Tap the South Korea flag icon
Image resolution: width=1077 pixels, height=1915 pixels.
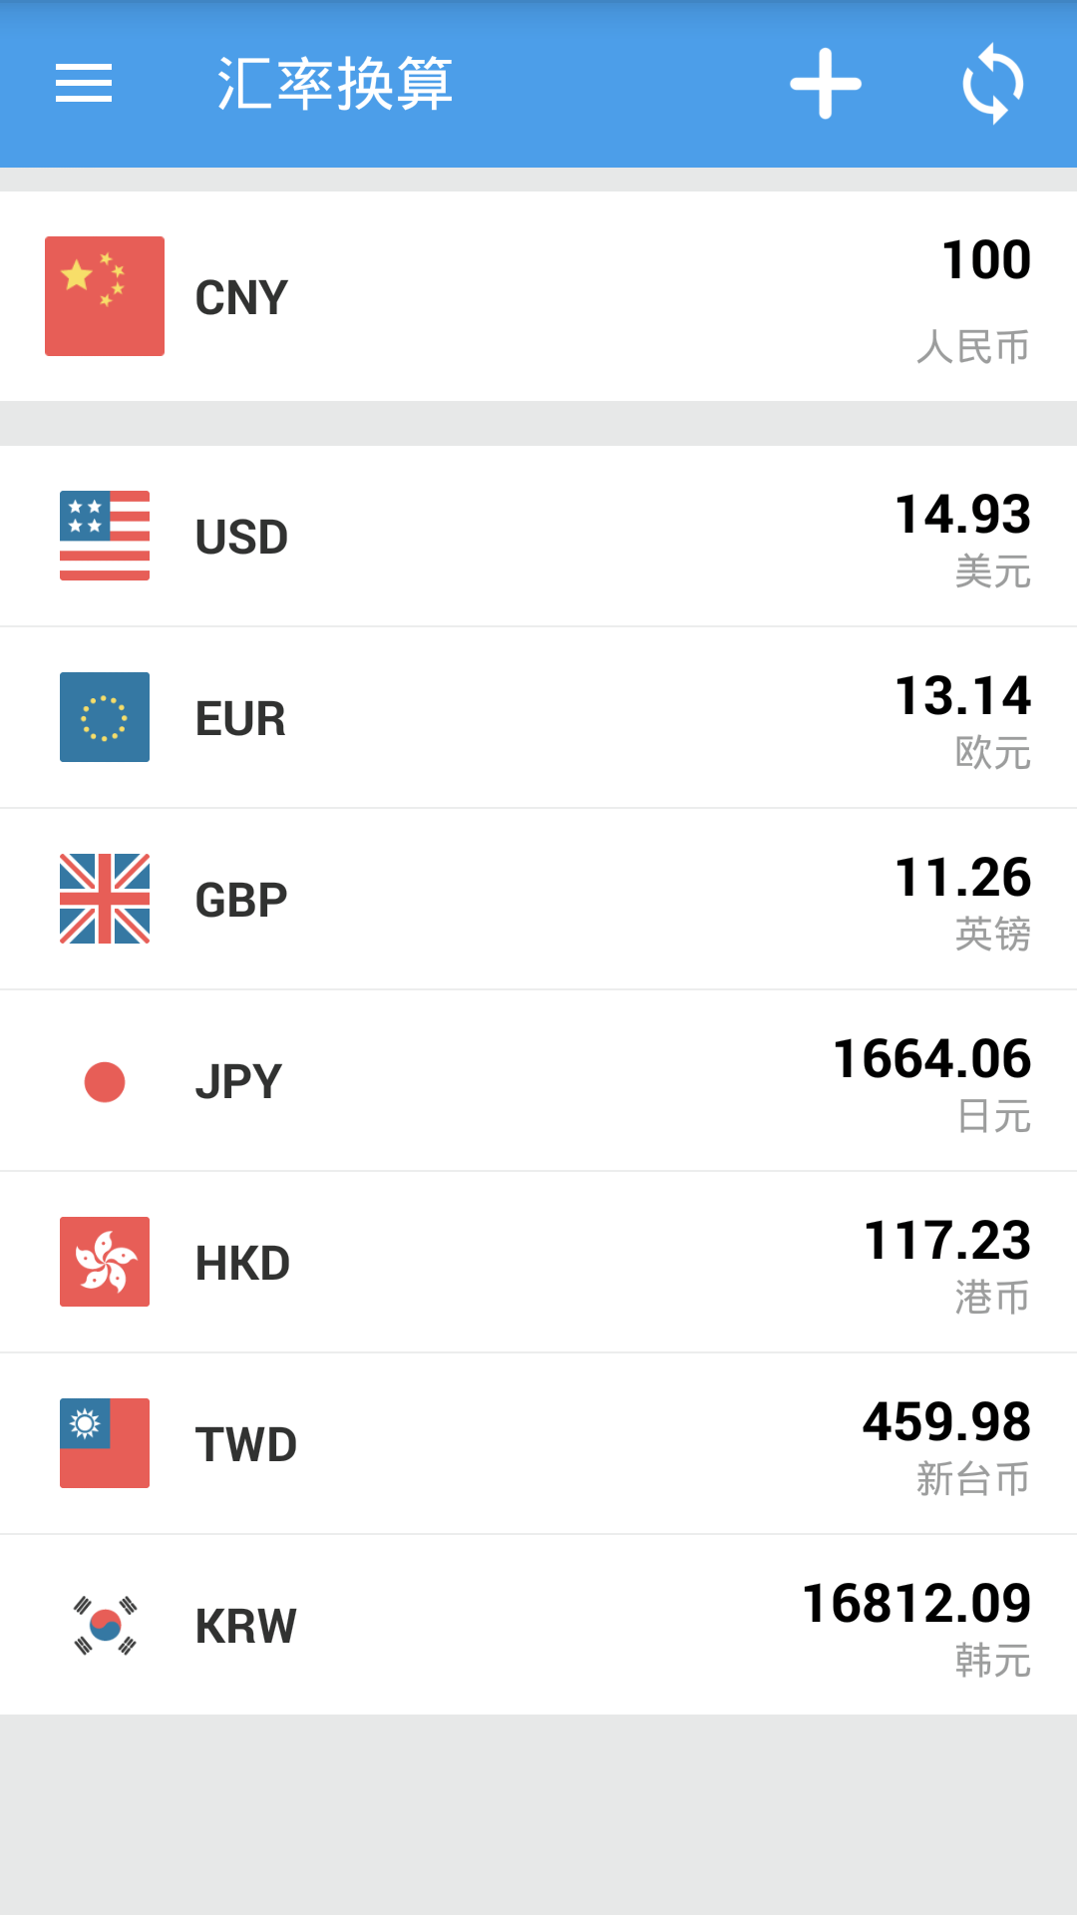(105, 1626)
